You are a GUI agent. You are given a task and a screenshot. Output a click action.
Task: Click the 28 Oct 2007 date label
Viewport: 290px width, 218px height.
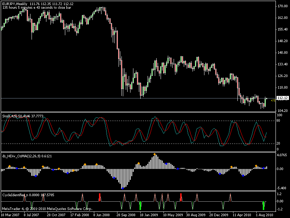pos(56,215)
